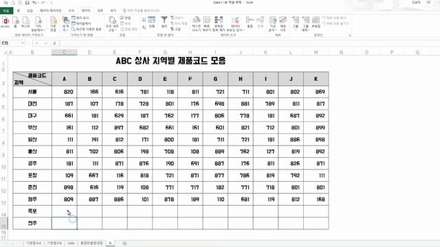Select the cell with value 629
440x247 pixels.
pos(115,116)
